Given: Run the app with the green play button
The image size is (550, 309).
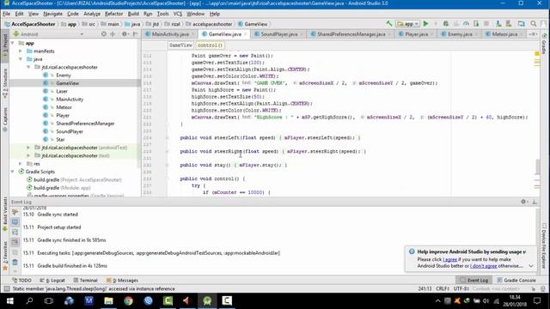Looking at the screenshot, I should (425, 24).
